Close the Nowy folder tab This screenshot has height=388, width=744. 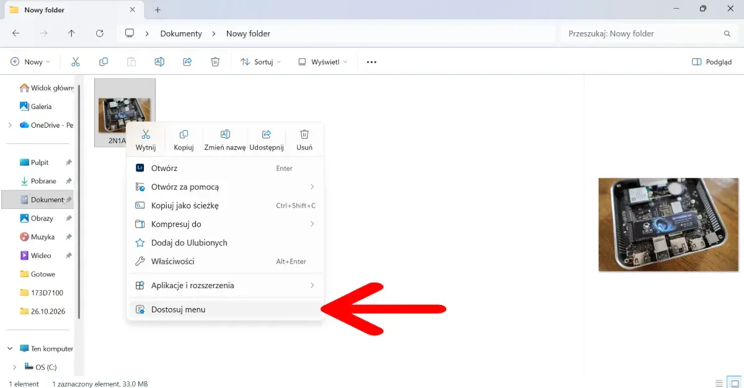(133, 10)
